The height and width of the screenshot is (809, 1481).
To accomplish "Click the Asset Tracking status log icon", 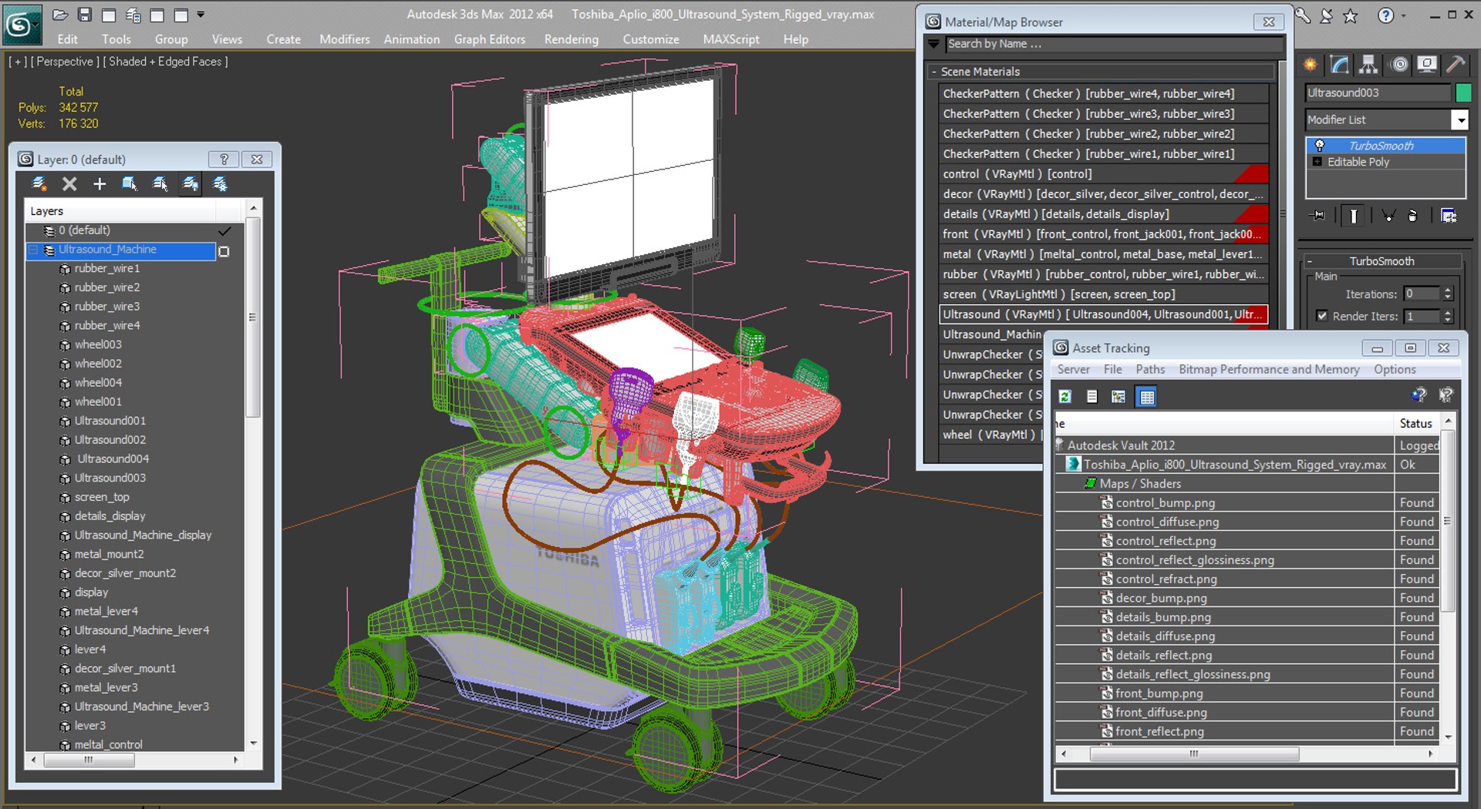I will [x=1091, y=396].
